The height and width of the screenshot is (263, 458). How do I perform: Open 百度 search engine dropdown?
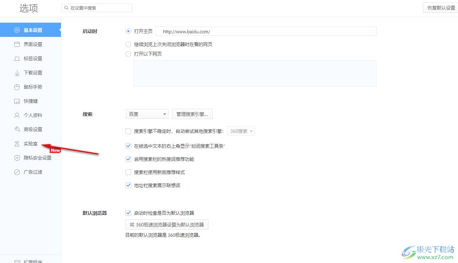coord(147,114)
